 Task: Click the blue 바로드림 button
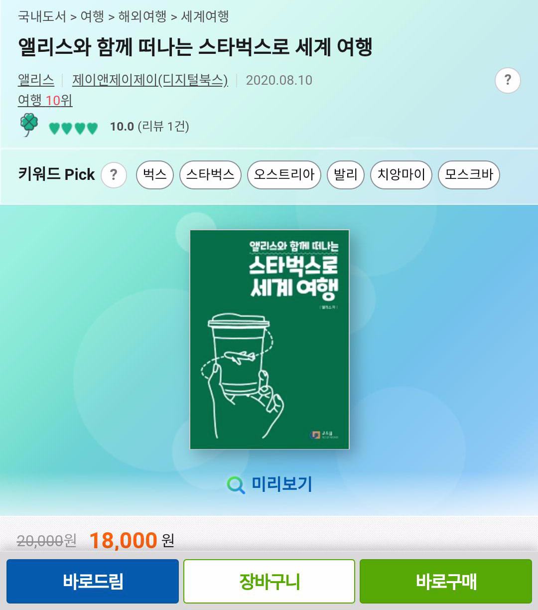pyautogui.click(x=93, y=581)
